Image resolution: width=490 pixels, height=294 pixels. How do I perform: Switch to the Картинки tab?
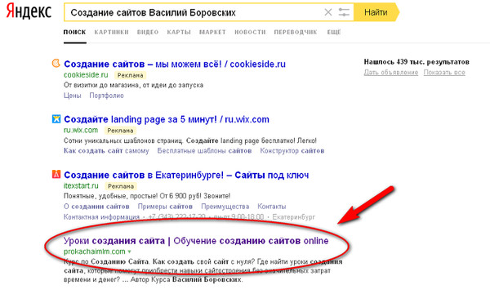112,32
